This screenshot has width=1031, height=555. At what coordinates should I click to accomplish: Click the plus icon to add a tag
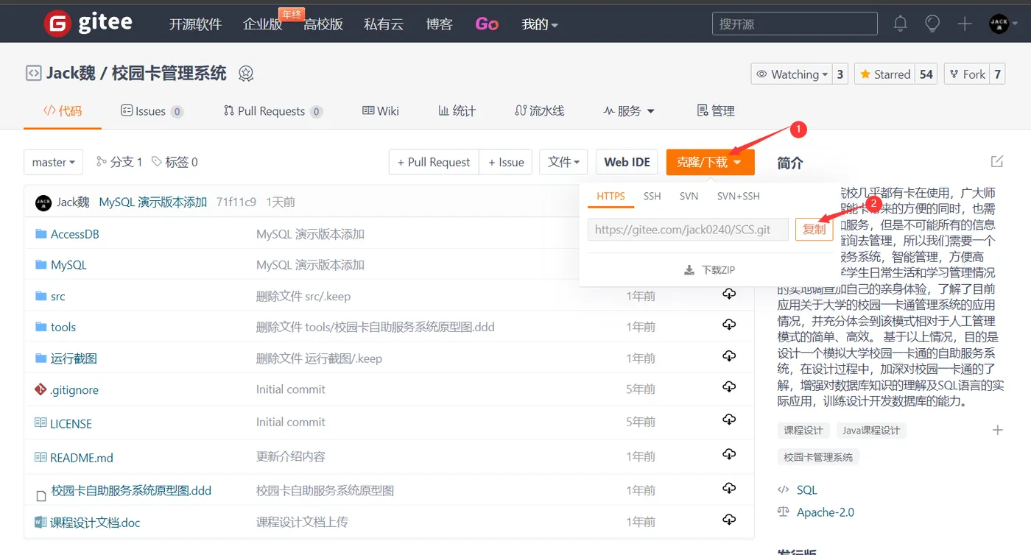(x=998, y=430)
